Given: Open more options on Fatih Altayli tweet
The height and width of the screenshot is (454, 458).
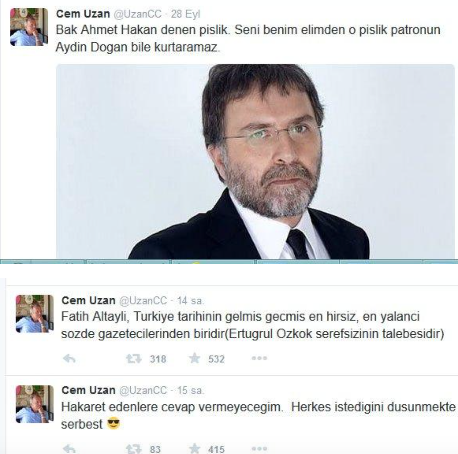Looking at the screenshot, I should [x=259, y=358].
